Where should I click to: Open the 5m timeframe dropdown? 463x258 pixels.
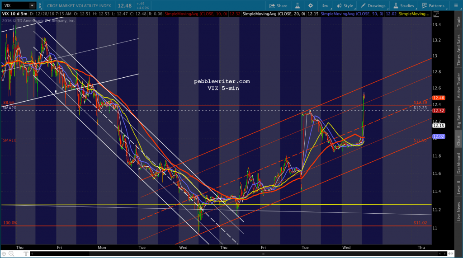coord(326,5)
